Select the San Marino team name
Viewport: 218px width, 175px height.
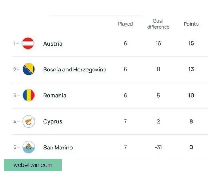pos(58,147)
